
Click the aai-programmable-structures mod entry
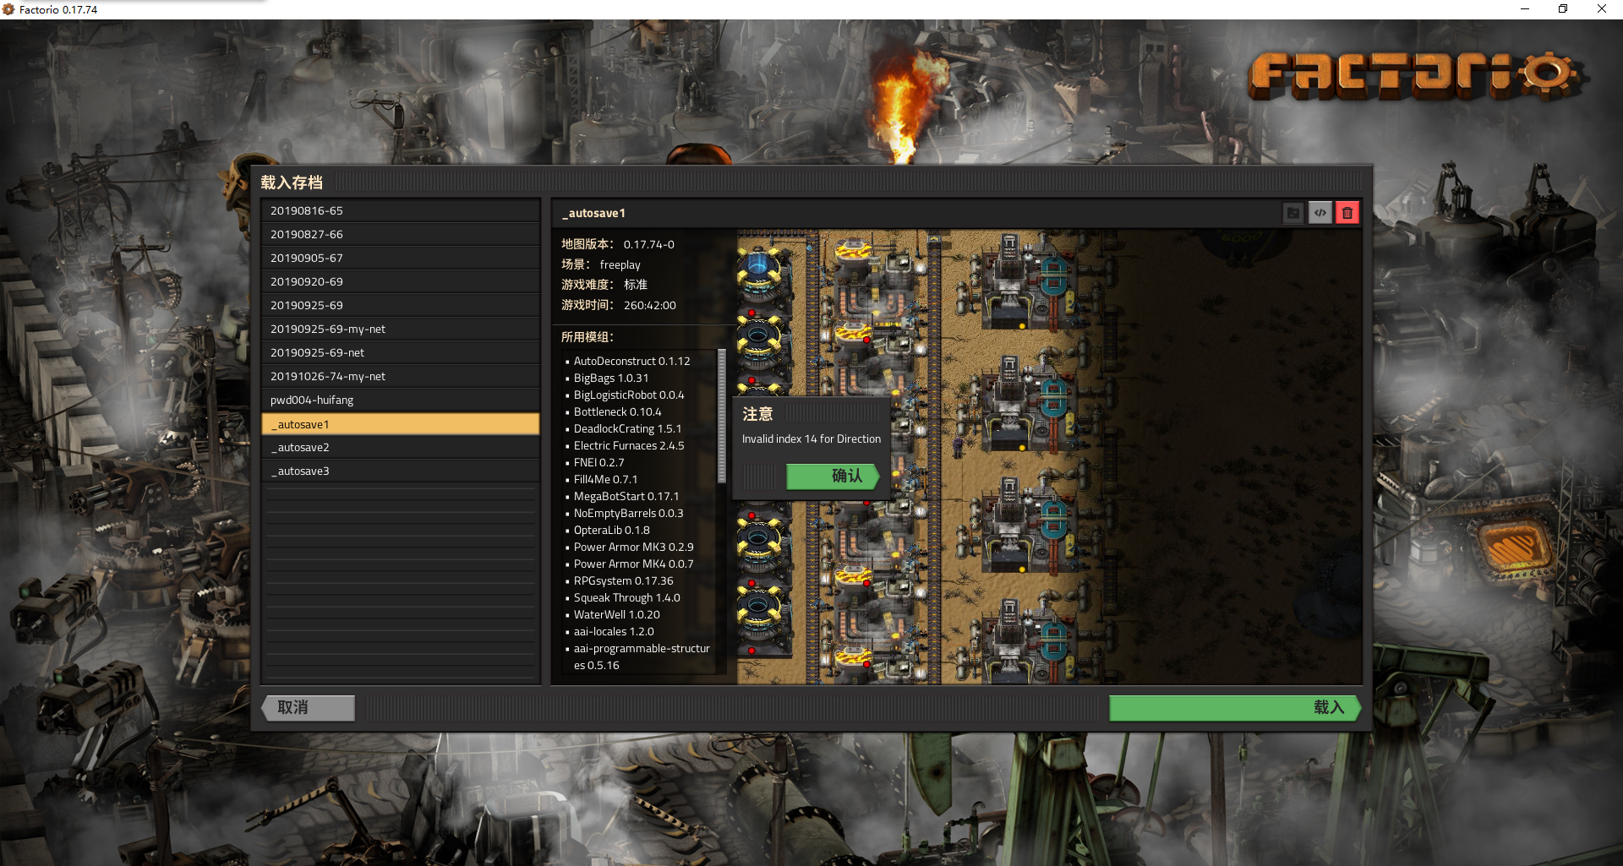pos(642,656)
